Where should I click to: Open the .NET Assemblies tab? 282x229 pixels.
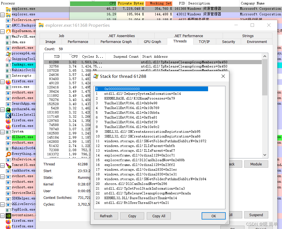[x=121, y=36]
